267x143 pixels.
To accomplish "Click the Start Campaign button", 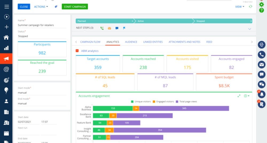I will (75, 7).
